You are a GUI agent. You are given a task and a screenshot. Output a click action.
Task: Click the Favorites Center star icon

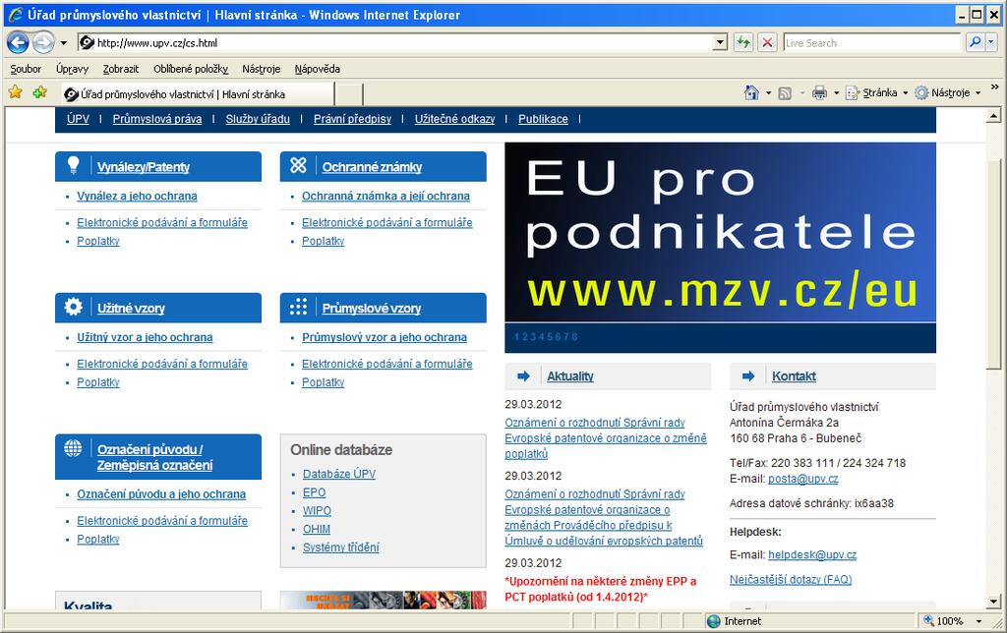coord(16,92)
